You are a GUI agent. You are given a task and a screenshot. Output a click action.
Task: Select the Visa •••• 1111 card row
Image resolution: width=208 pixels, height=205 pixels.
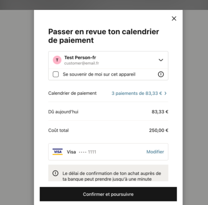point(108,152)
